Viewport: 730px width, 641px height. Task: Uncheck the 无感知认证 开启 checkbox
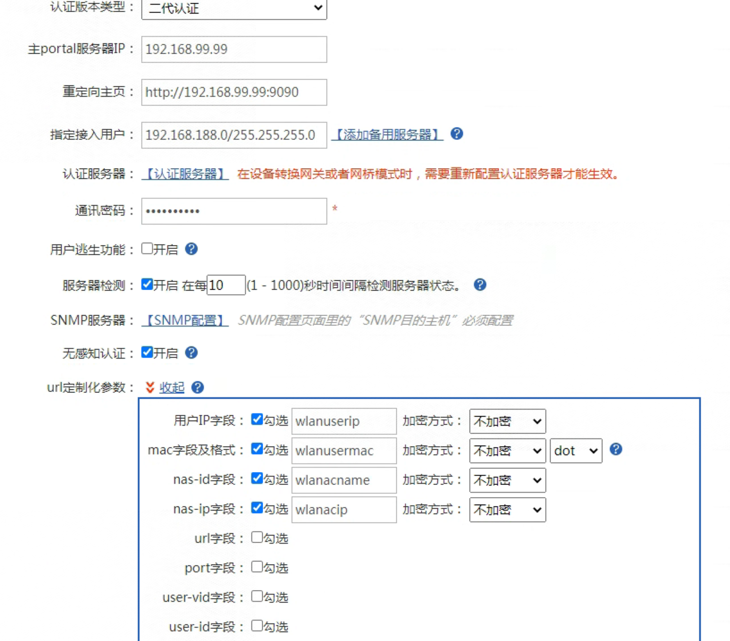coord(146,352)
